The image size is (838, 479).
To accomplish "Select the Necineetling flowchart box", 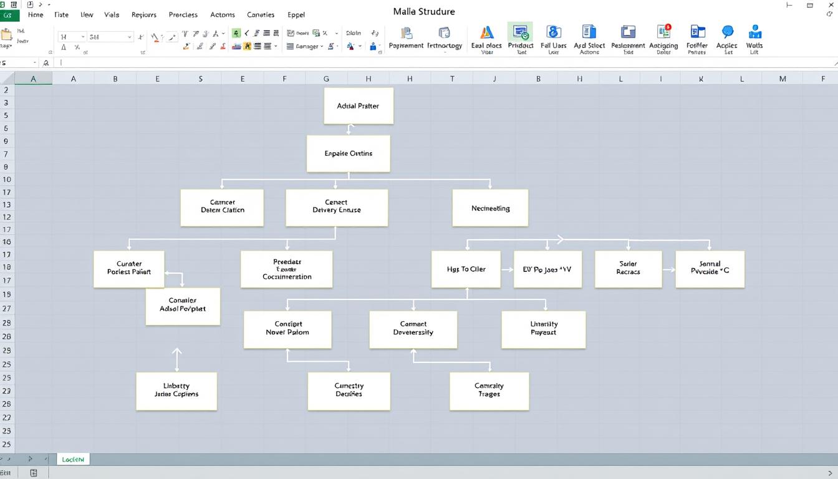I will coord(491,208).
